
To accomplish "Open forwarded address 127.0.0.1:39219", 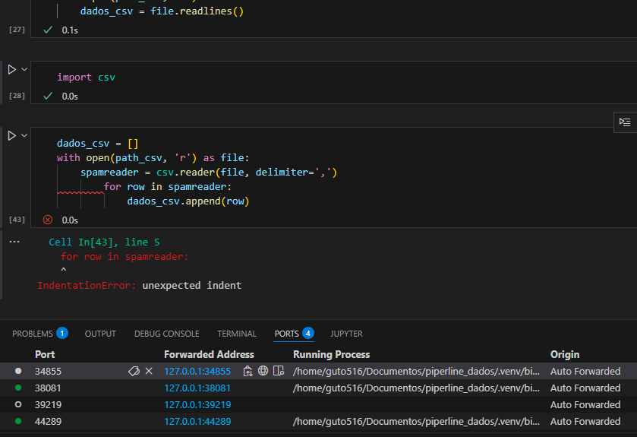I will [197, 404].
